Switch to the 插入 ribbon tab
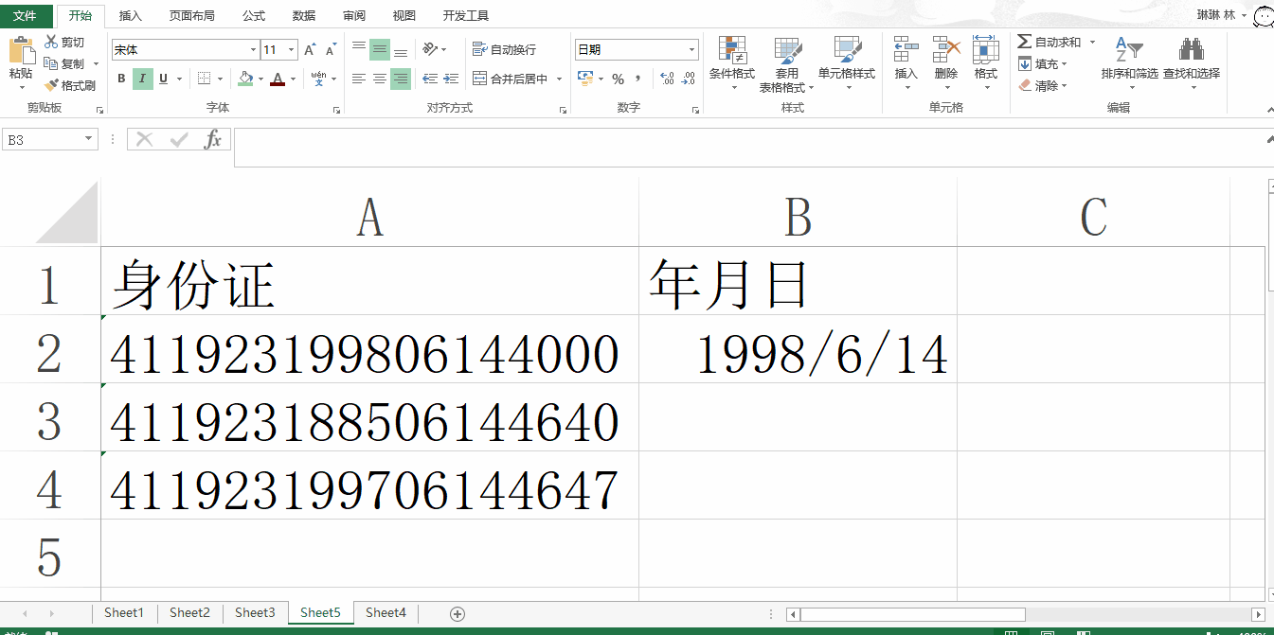The height and width of the screenshot is (635, 1274). [130, 15]
